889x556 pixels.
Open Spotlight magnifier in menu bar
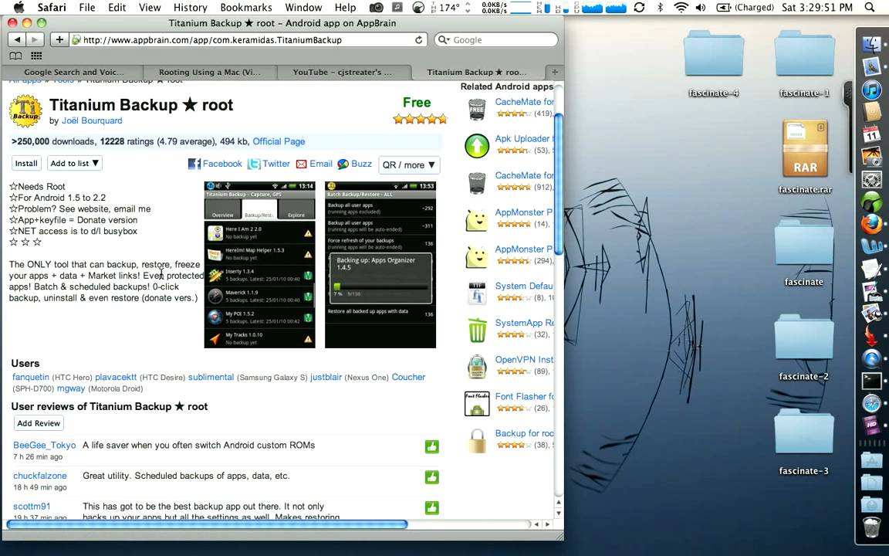pyautogui.click(x=869, y=8)
